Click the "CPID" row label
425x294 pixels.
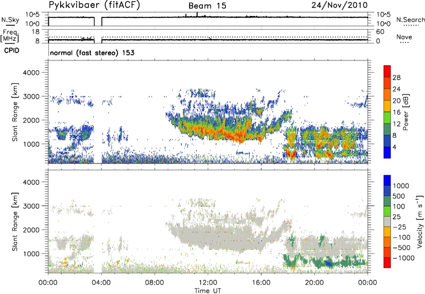click(x=11, y=50)
